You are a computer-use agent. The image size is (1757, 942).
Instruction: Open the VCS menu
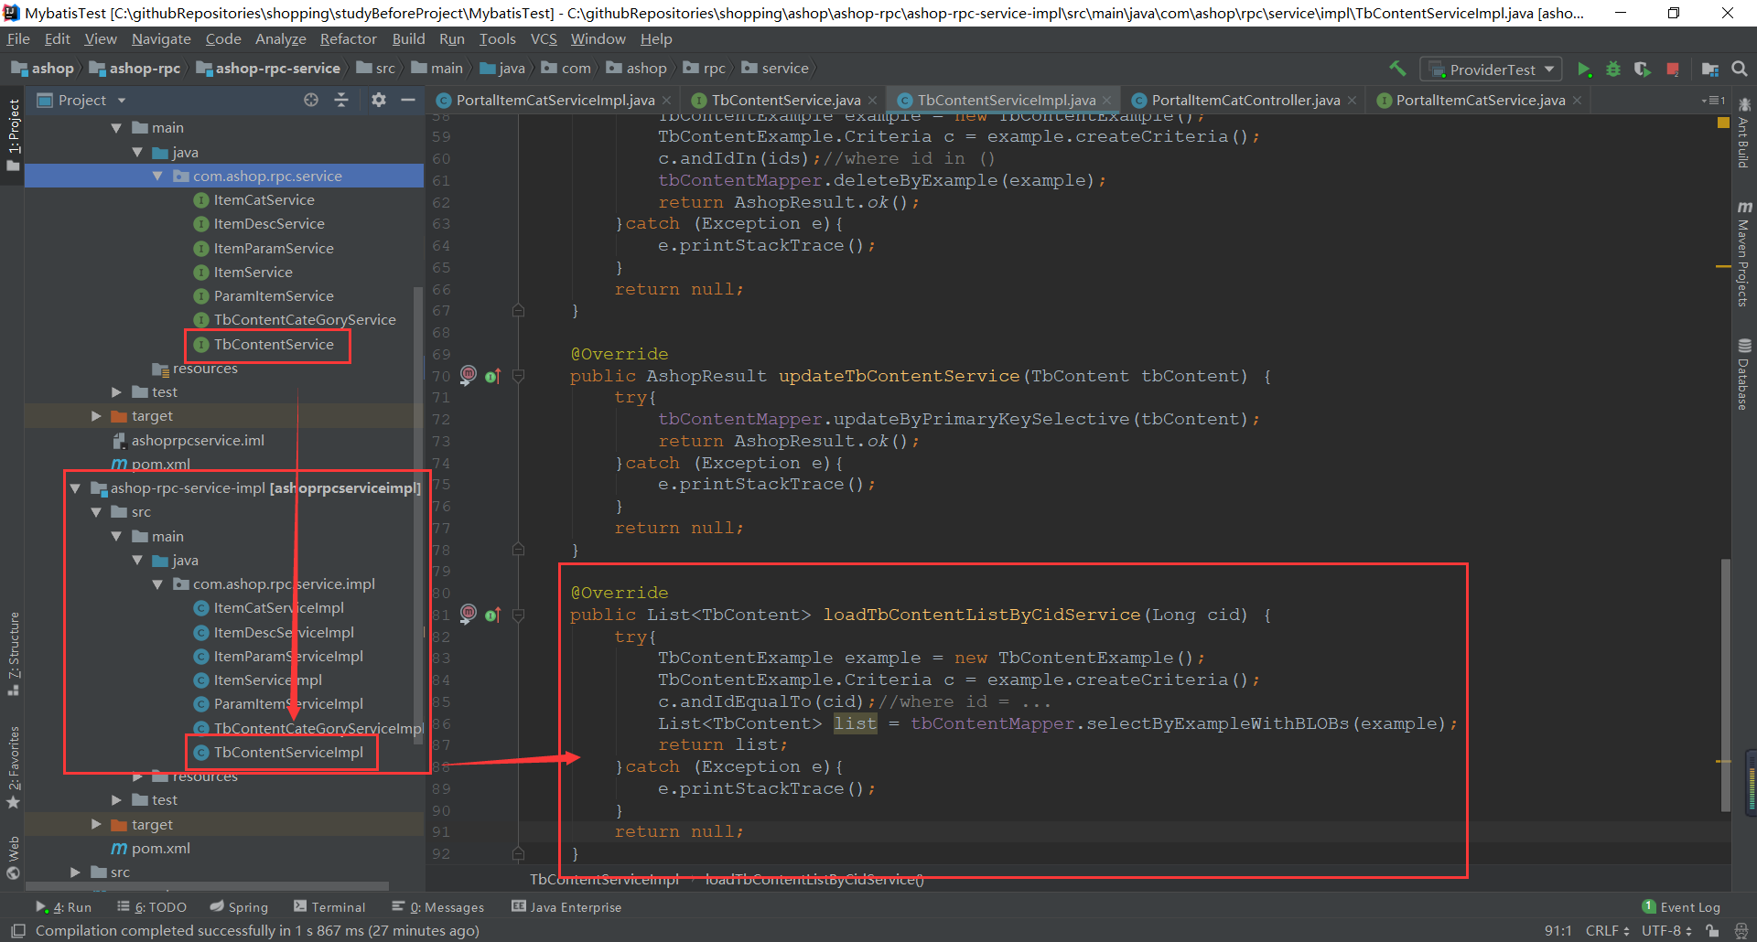(x=544, y=39)
